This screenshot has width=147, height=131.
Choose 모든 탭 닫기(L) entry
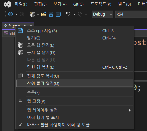[75, 45]
